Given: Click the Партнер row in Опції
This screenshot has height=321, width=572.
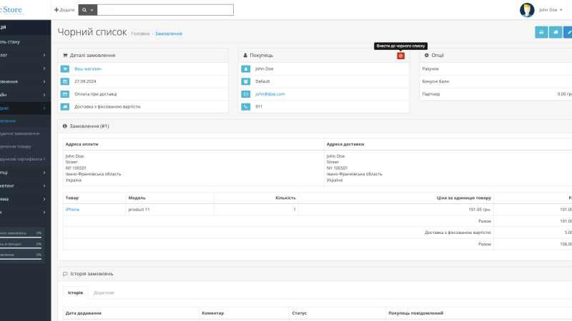Looking at the screenshot, I should pyautogui.click(x=495, y=94).
